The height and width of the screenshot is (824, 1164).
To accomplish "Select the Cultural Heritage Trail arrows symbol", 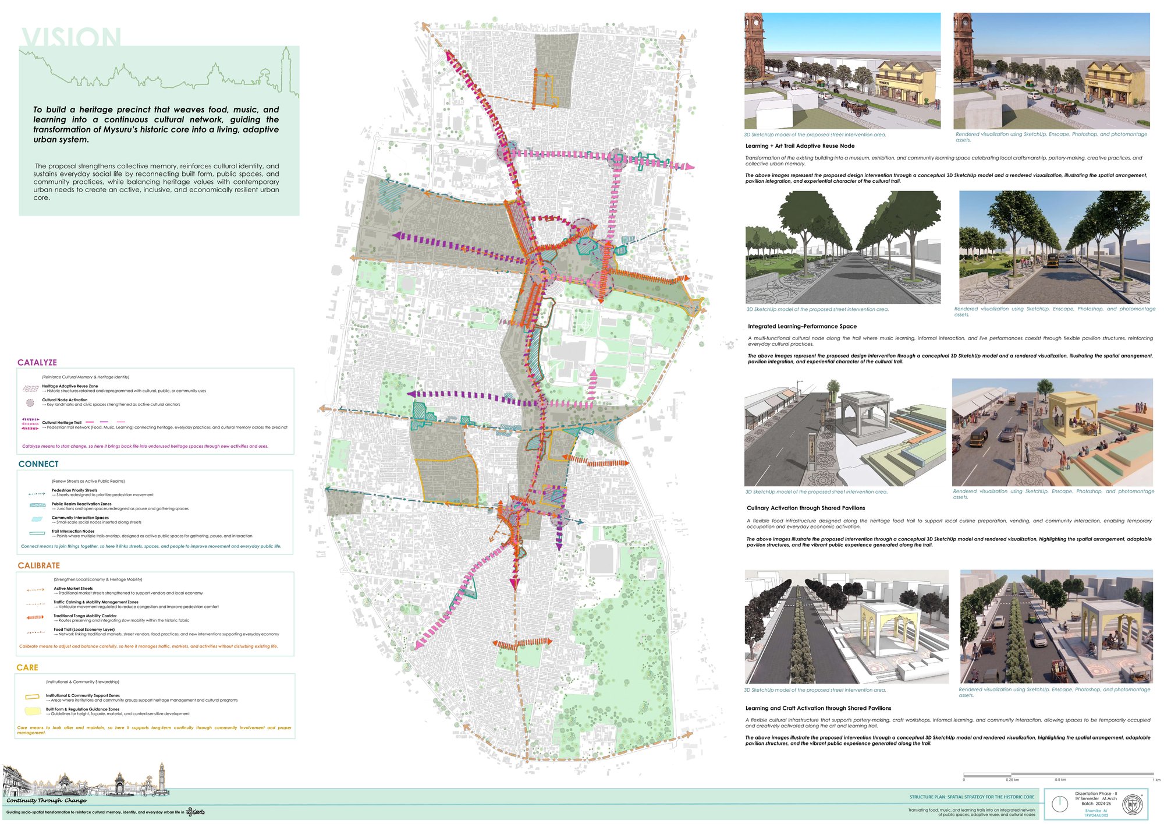I will pyautogui.click(x=30, y=423).
